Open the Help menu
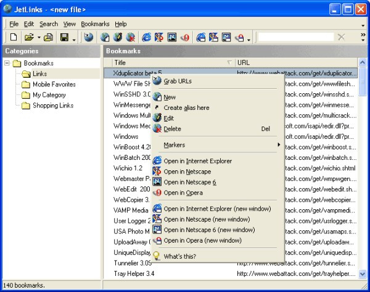The height and width of the screenshot is (292, 370). (x=121, y=24)
